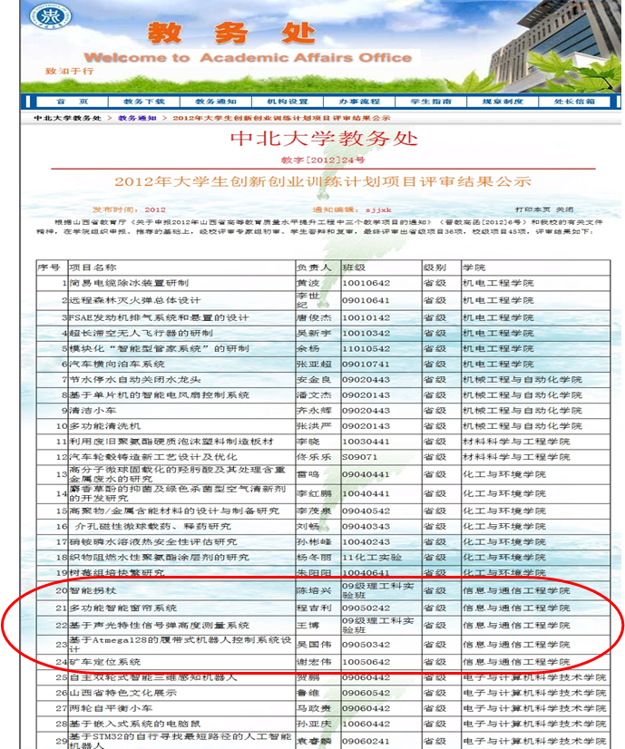Click class number 10010642
625x749 pixels.
pos(366,283)
